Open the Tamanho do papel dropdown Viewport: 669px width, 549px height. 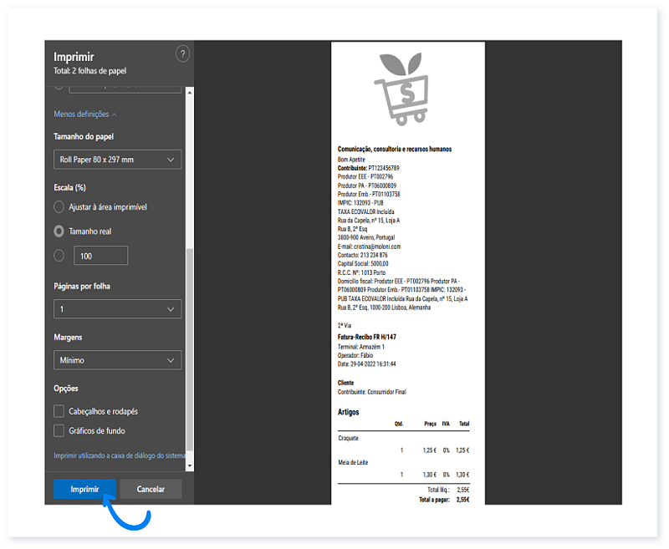tap(117, 159)
